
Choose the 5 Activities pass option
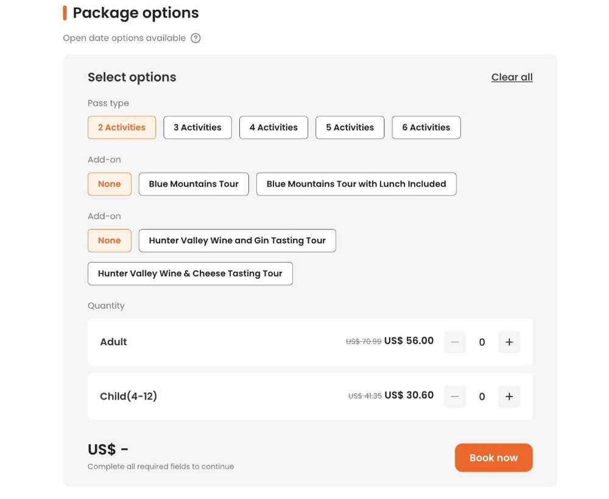[350, 127]
